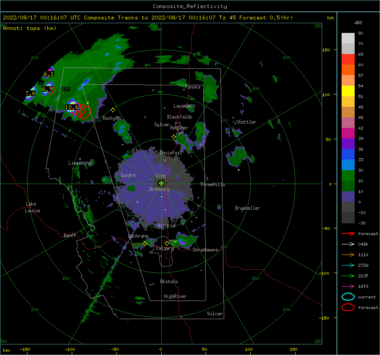Click the 36 dBZ purple color swatch

[x=348, y=144]
